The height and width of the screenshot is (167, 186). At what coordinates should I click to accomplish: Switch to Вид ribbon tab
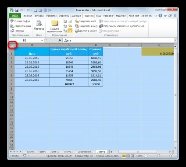(x=98, y=16)
